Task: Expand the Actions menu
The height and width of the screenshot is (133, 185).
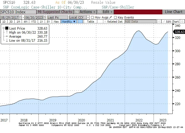Action: tap(85, 12)
